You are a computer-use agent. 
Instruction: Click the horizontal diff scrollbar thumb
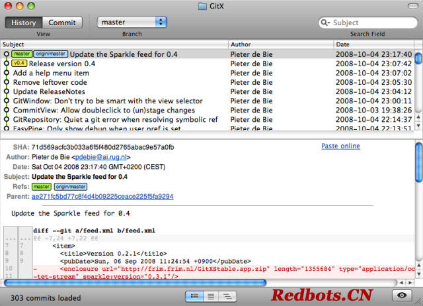coord(135,283)
